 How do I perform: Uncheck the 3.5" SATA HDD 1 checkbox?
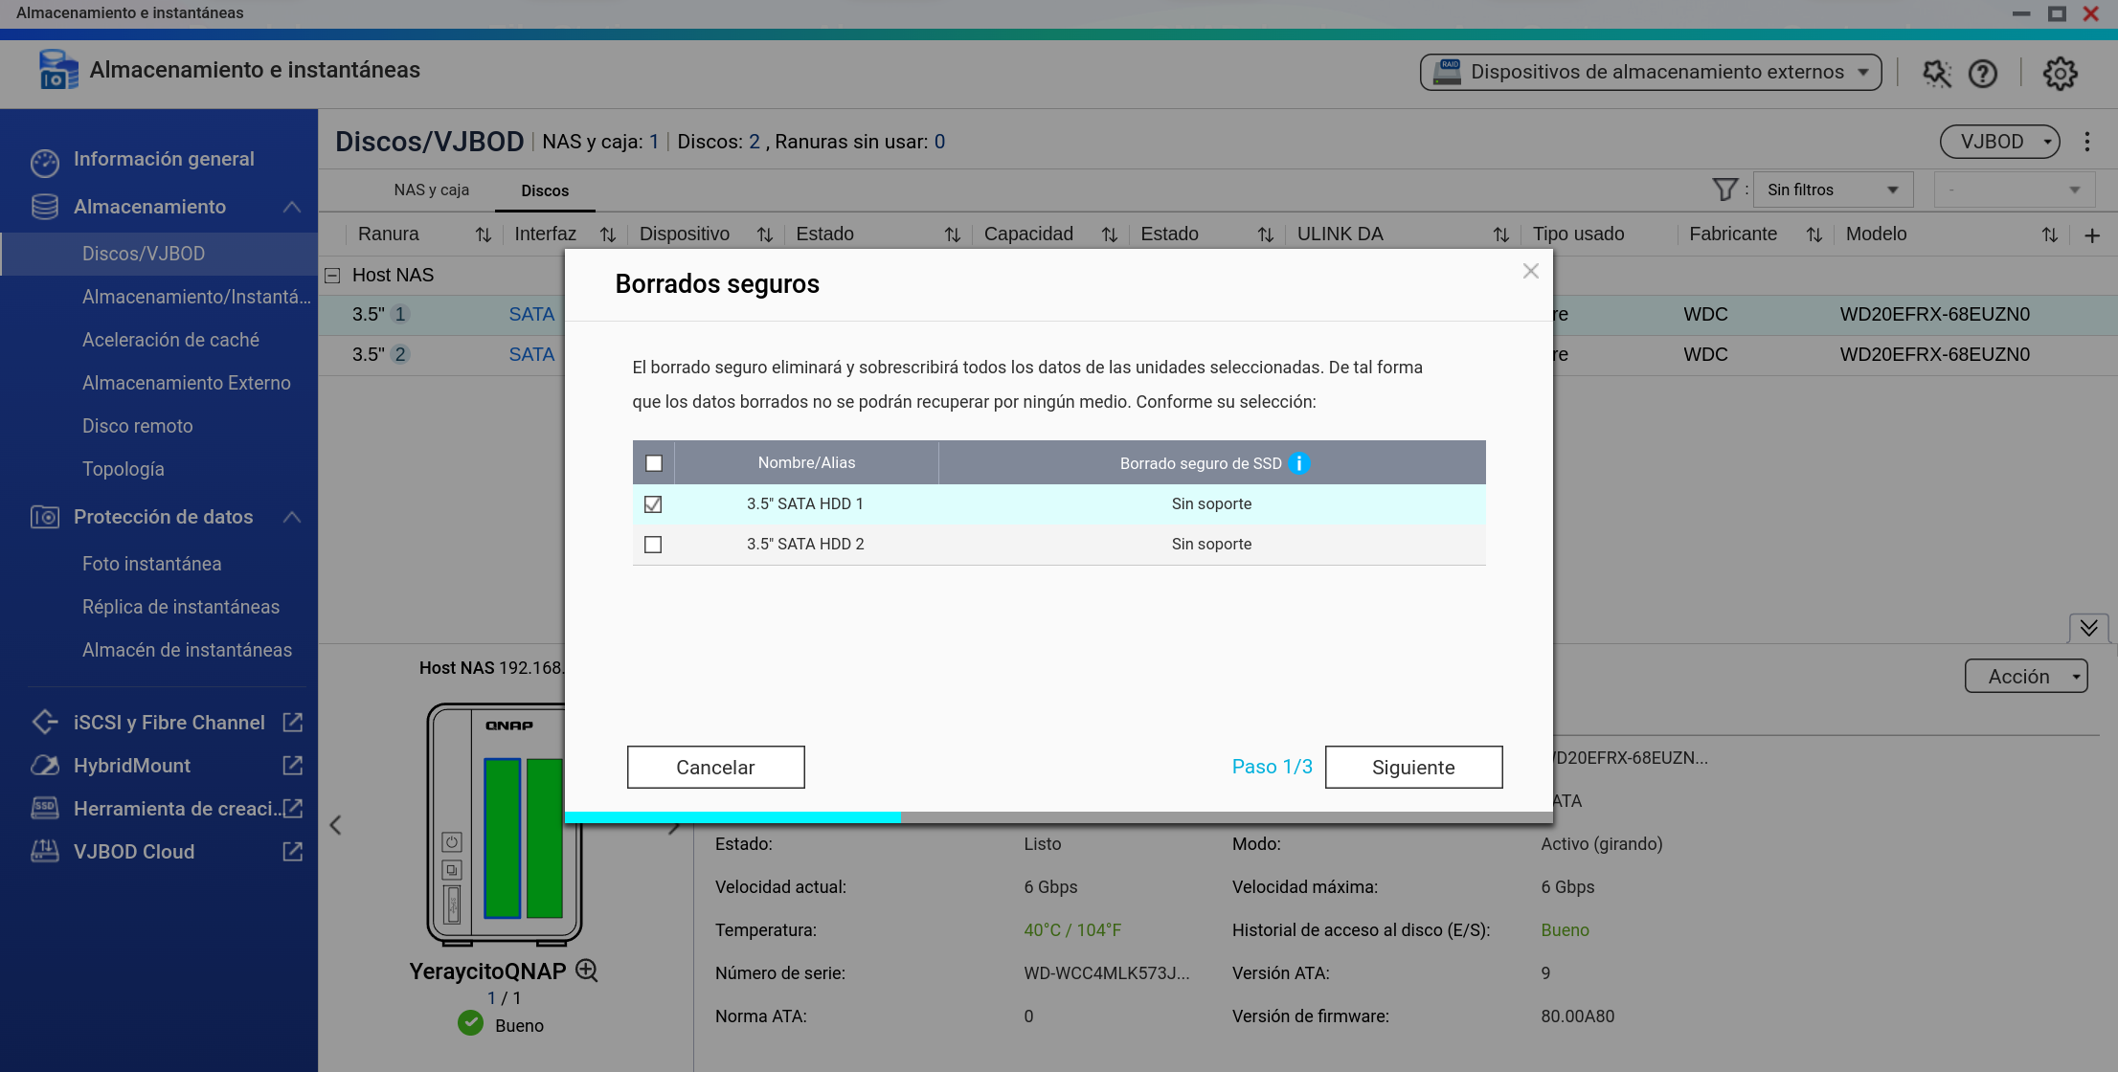click(x=653, y=504)
